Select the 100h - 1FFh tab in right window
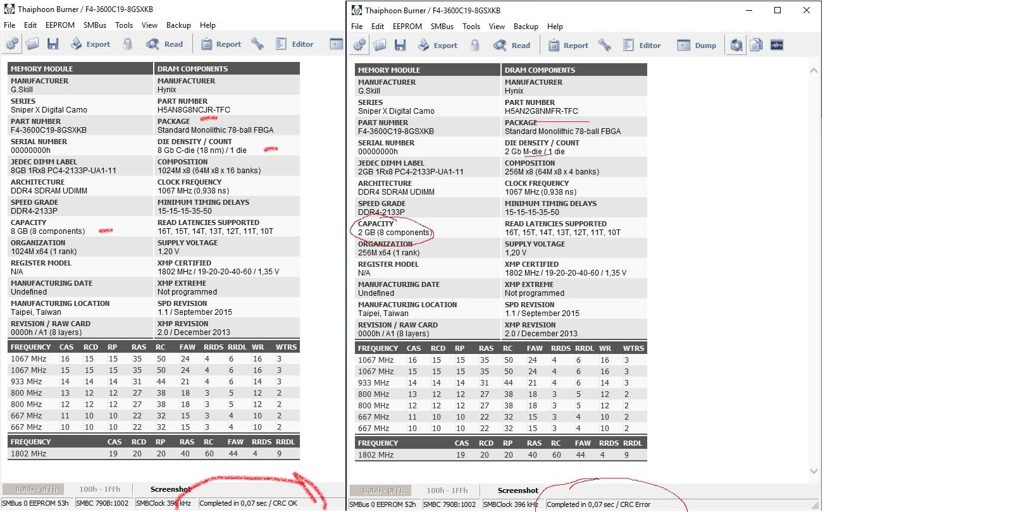The height and width of the screenshot is (512, 1023). pyautogui.click(x=447, y=491)
